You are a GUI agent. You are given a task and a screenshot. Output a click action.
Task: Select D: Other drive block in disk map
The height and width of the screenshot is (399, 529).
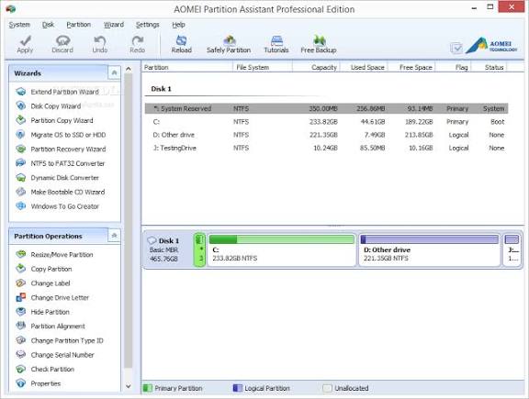point(430,249)
